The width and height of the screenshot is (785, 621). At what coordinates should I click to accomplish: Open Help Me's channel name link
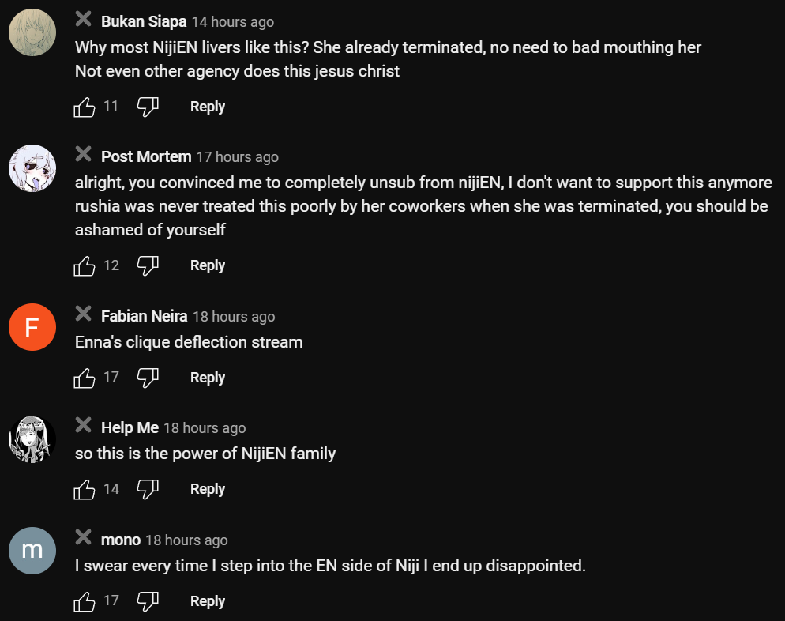tap(130, 427)
